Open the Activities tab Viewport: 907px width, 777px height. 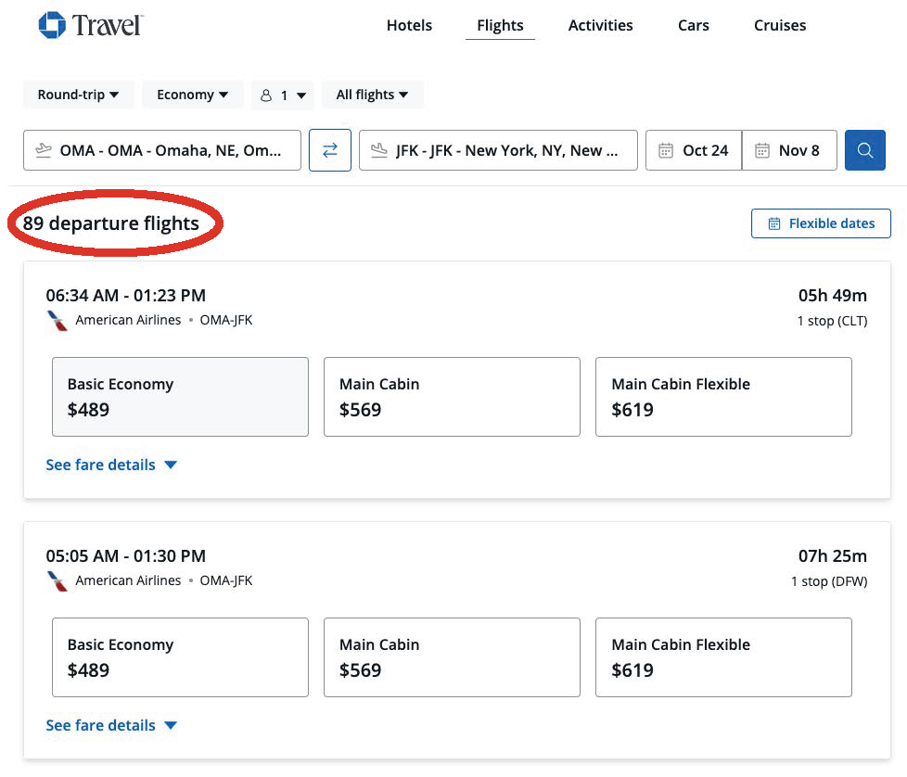[600, 25]
